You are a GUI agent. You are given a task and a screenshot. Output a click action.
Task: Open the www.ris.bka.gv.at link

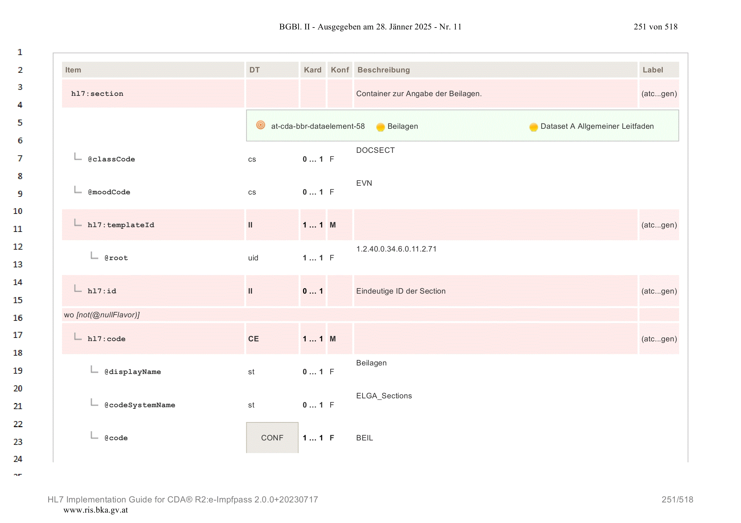95,510
